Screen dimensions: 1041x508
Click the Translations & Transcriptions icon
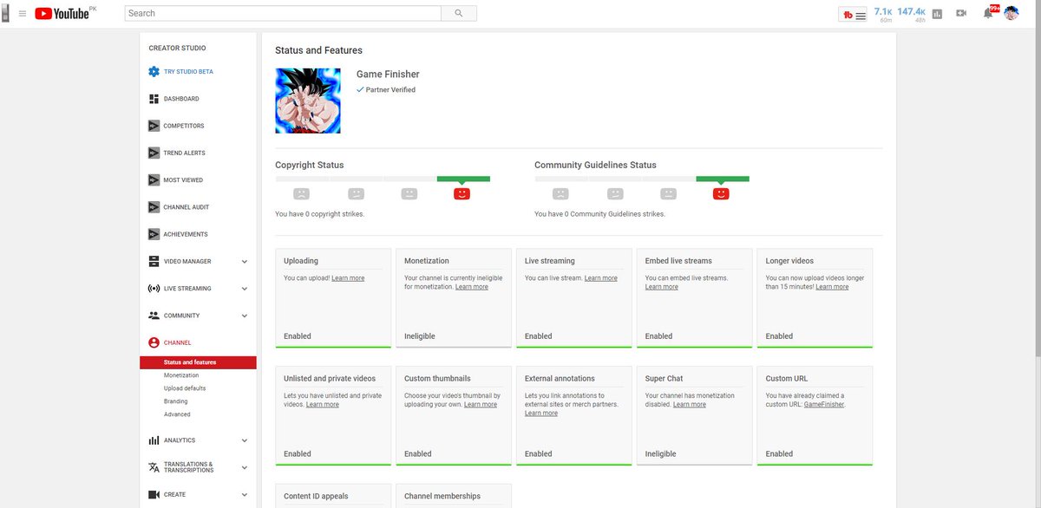pyautogui.click(x=154, y=467)
